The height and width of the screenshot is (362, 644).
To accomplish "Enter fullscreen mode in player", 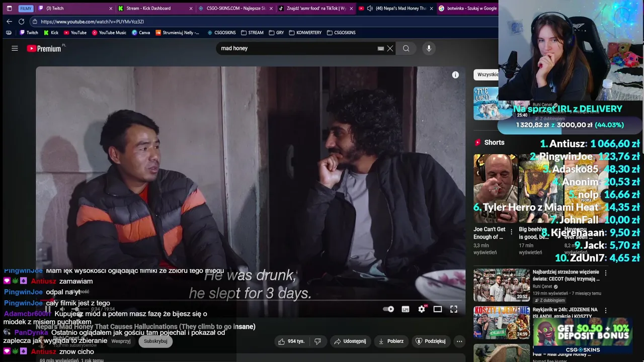I will pyautogui.click(x=454, y=309).
